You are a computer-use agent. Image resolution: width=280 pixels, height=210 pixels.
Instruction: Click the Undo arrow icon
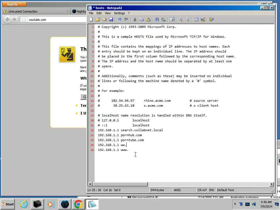tap(119, 19)
